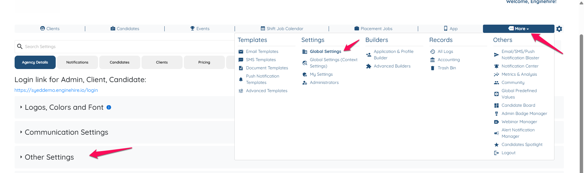The width and height of the screenshot is (584, 173).
Task: Click the settings gear icon
Action: coord(559,29)
